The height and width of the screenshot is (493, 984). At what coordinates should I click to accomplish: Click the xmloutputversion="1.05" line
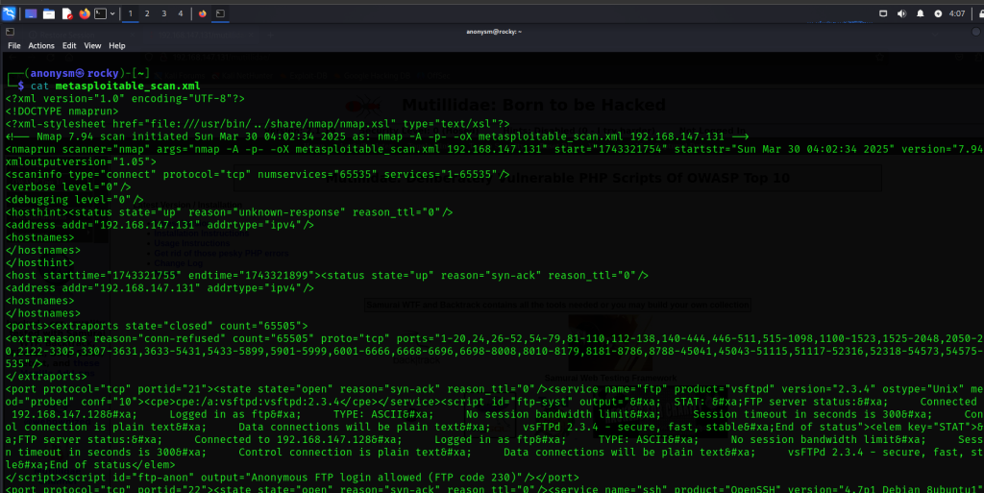click(81, 161)
